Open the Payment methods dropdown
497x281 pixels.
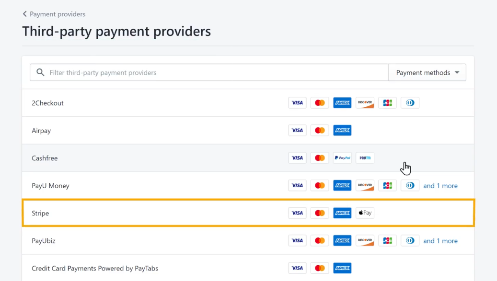(428, 72)
